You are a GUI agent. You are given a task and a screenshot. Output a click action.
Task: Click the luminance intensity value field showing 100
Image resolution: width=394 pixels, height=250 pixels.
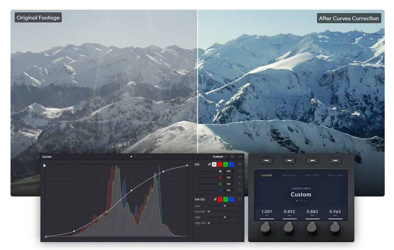(228, 171)
